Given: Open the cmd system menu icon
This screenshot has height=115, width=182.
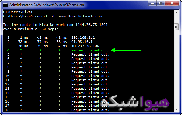Looking at the screenshot, I should point(5,5).
